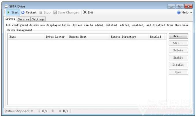Open the Help dropdown arrow
196x117 pixels.
point(191,12)
